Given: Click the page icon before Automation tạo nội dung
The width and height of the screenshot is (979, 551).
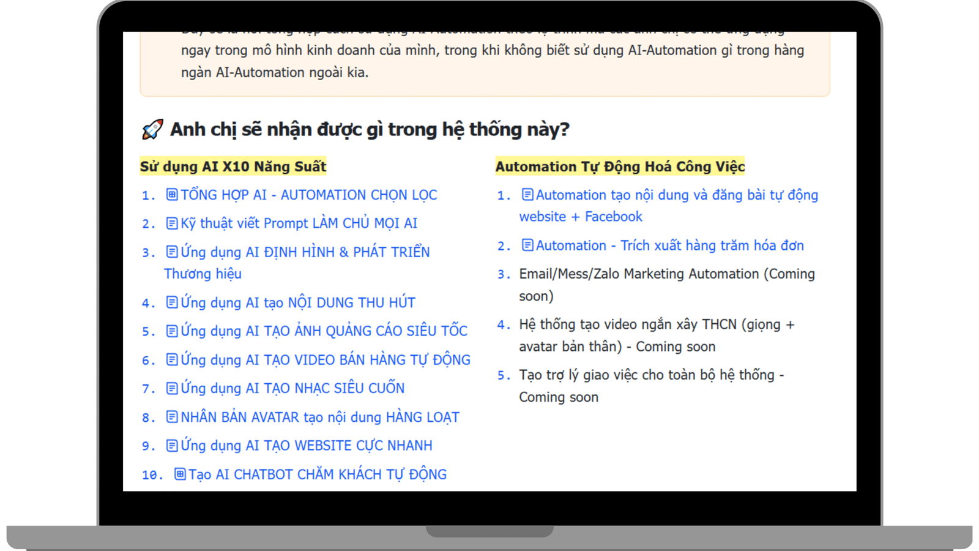Looking at the screenshot, I should point(527,195).
